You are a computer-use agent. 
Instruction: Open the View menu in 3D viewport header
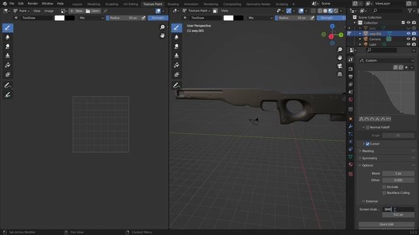[225, 11]
